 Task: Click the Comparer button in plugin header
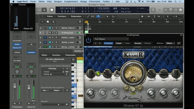coord(108,43)
